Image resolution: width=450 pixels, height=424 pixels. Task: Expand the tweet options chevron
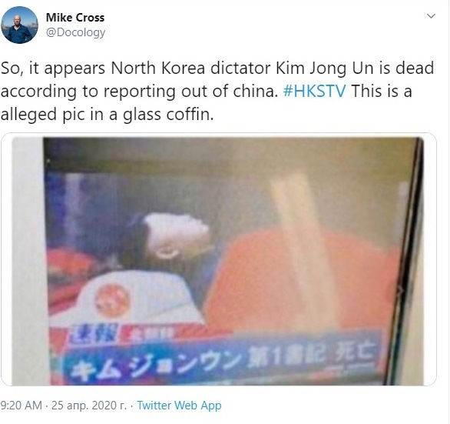coord(431,16)
